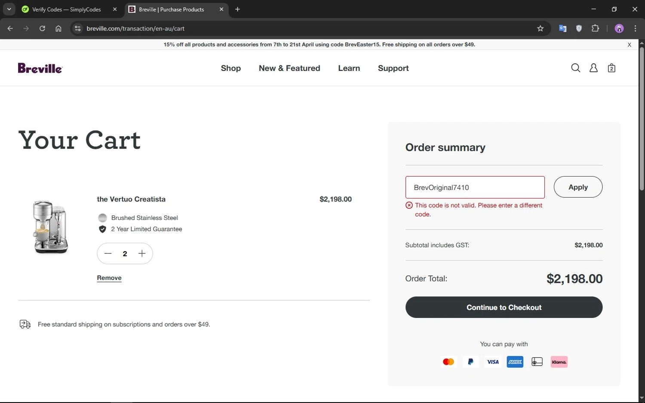This screenshot has width=645, height=403.
Task: Click the Amex payment icon
Action: click(x=515, y=362)
